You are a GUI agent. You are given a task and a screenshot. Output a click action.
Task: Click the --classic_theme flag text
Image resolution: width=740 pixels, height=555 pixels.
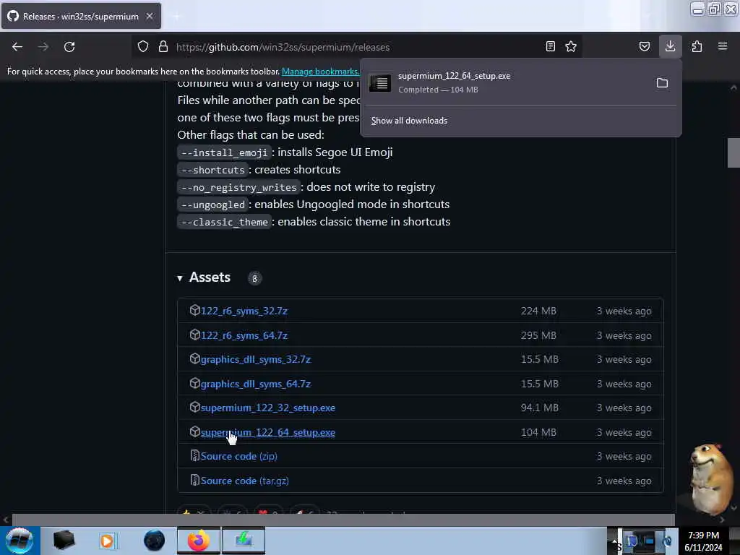224,223
